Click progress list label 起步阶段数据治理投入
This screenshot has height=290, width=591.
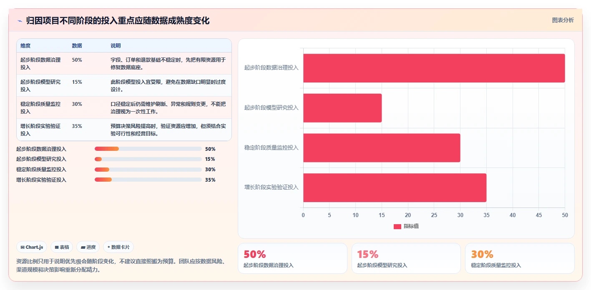coord(41,149)
